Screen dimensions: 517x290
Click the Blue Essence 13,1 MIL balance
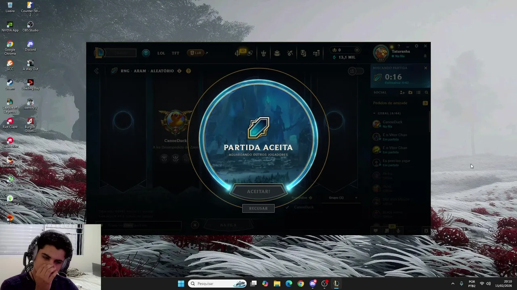click(x=344, y=57)
